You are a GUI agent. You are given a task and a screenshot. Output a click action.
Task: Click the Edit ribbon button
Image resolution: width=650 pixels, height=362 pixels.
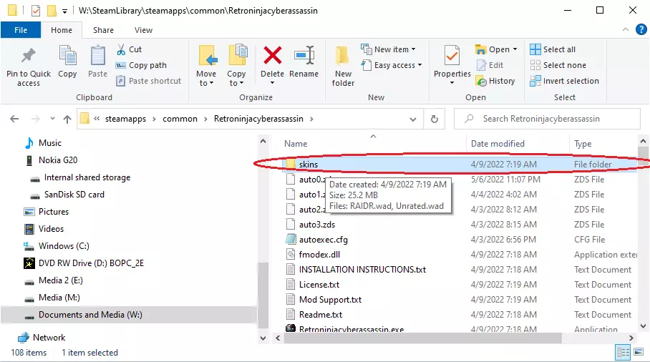pyautogui.click(x=490, y=65)
